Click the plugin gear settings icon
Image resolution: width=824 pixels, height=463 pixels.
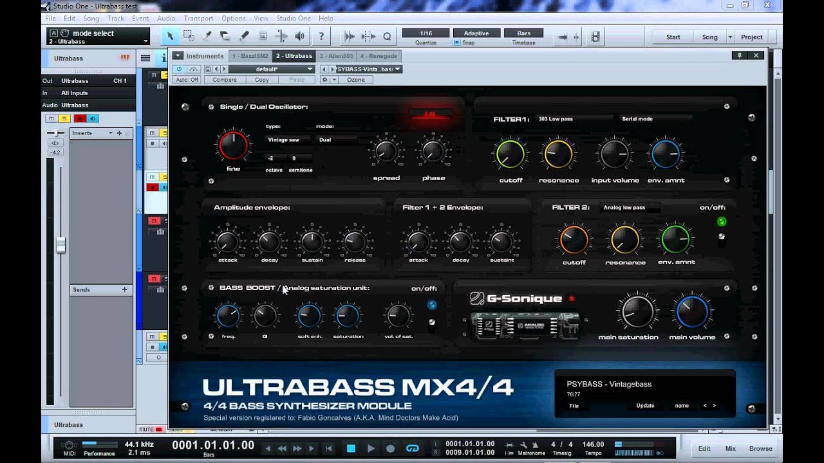click(324, 80)
